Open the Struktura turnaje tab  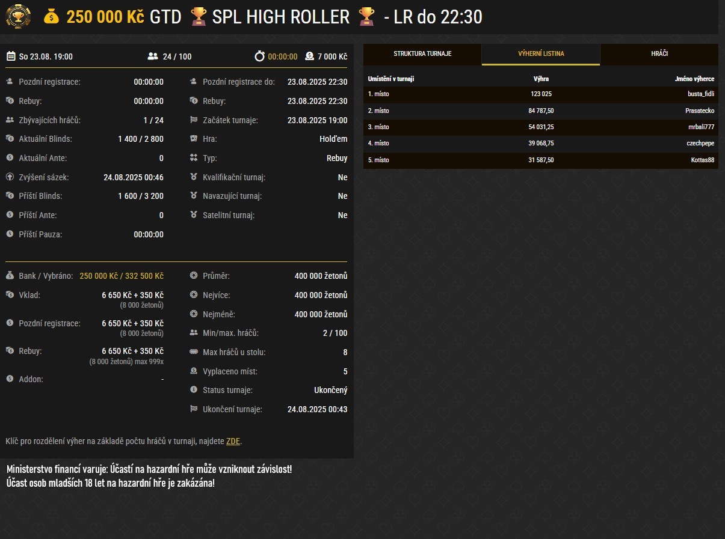tap(422, 54)
